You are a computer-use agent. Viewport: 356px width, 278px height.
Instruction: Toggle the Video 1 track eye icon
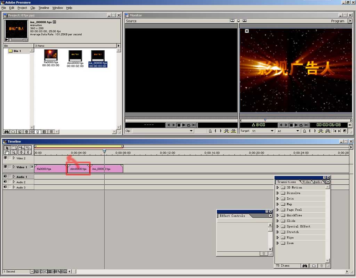(x=5, y=167)
